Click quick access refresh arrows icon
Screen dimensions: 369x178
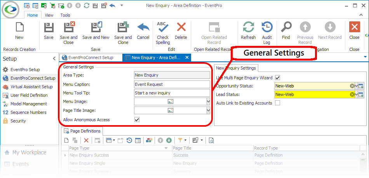[87, 5]
